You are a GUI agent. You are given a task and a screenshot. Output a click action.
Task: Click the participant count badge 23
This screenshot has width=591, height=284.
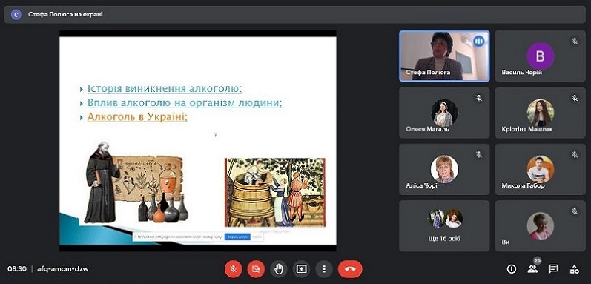pos(537,261)
